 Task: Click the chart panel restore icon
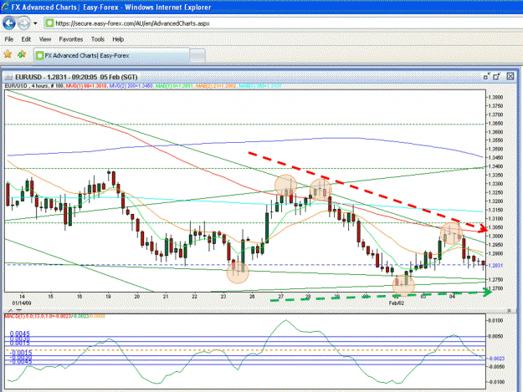[487, 76]
